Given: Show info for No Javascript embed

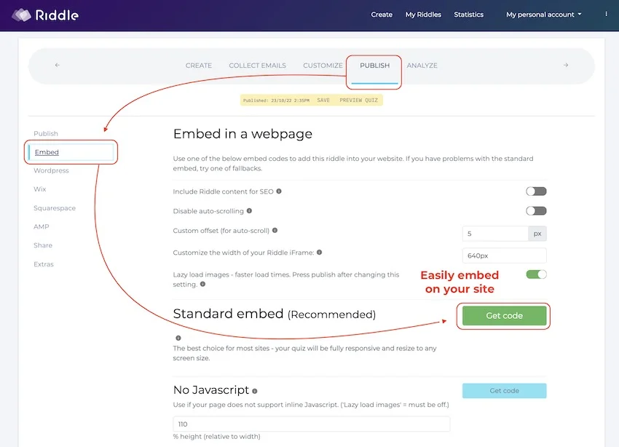Looking at the screenshot, I should 255,391.
